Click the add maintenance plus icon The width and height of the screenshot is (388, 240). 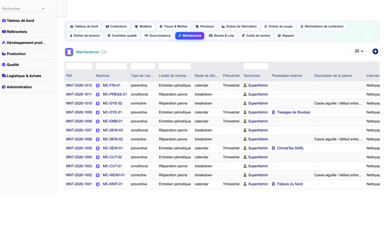point(375,51)
